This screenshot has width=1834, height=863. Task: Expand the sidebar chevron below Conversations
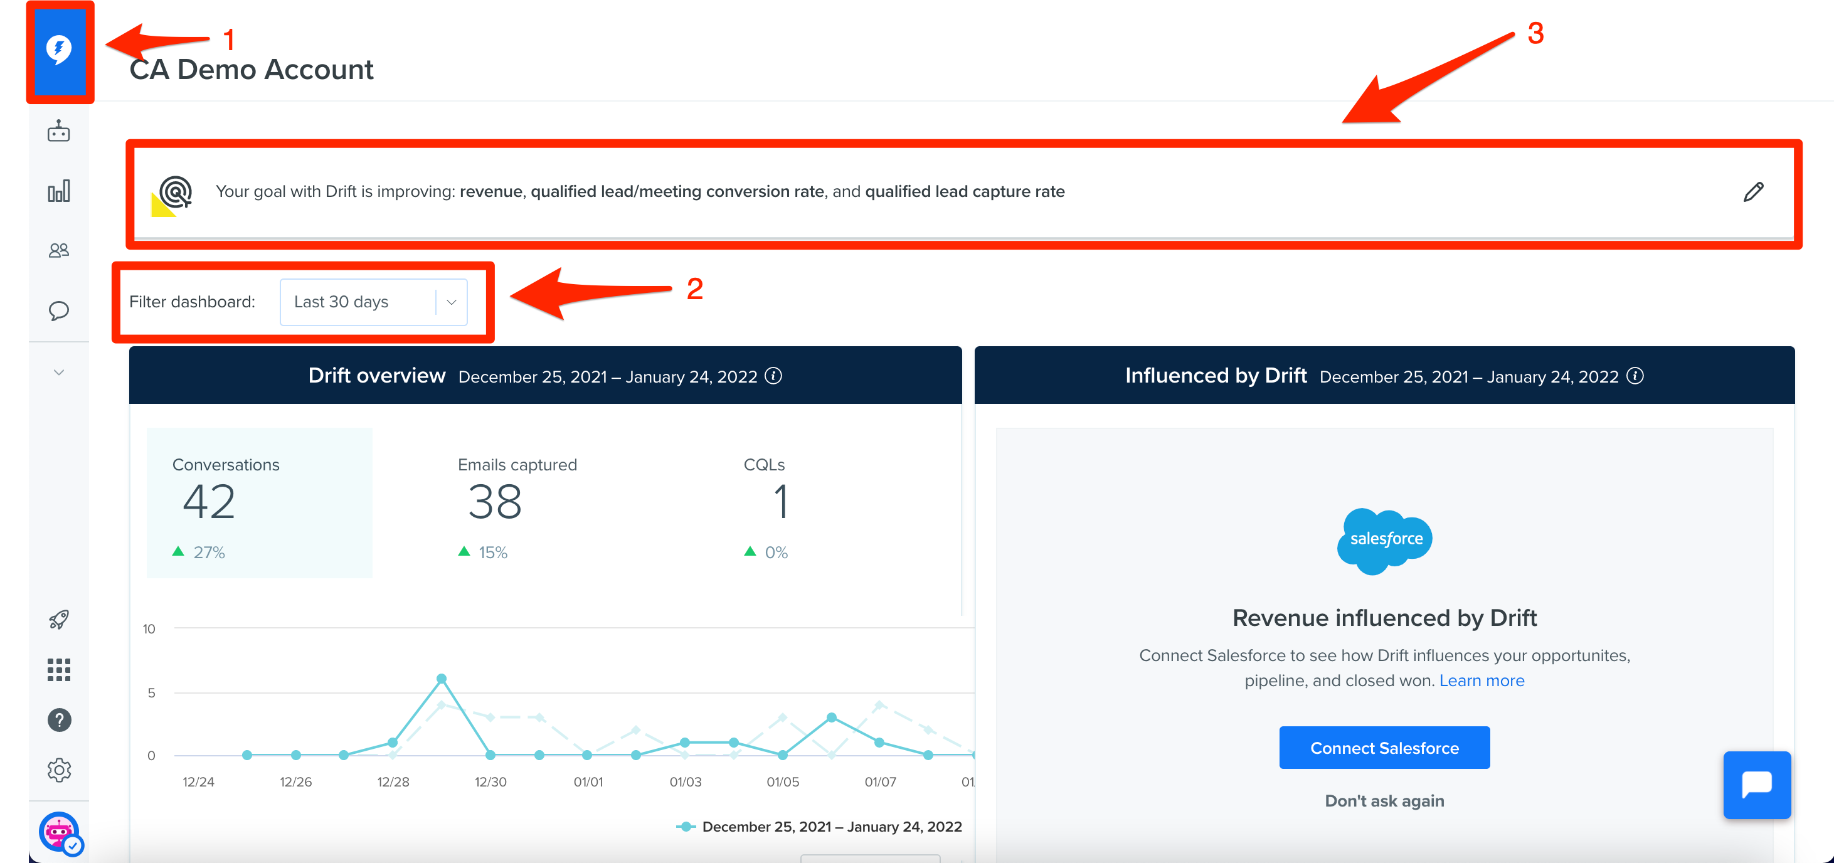coord(59,372)
